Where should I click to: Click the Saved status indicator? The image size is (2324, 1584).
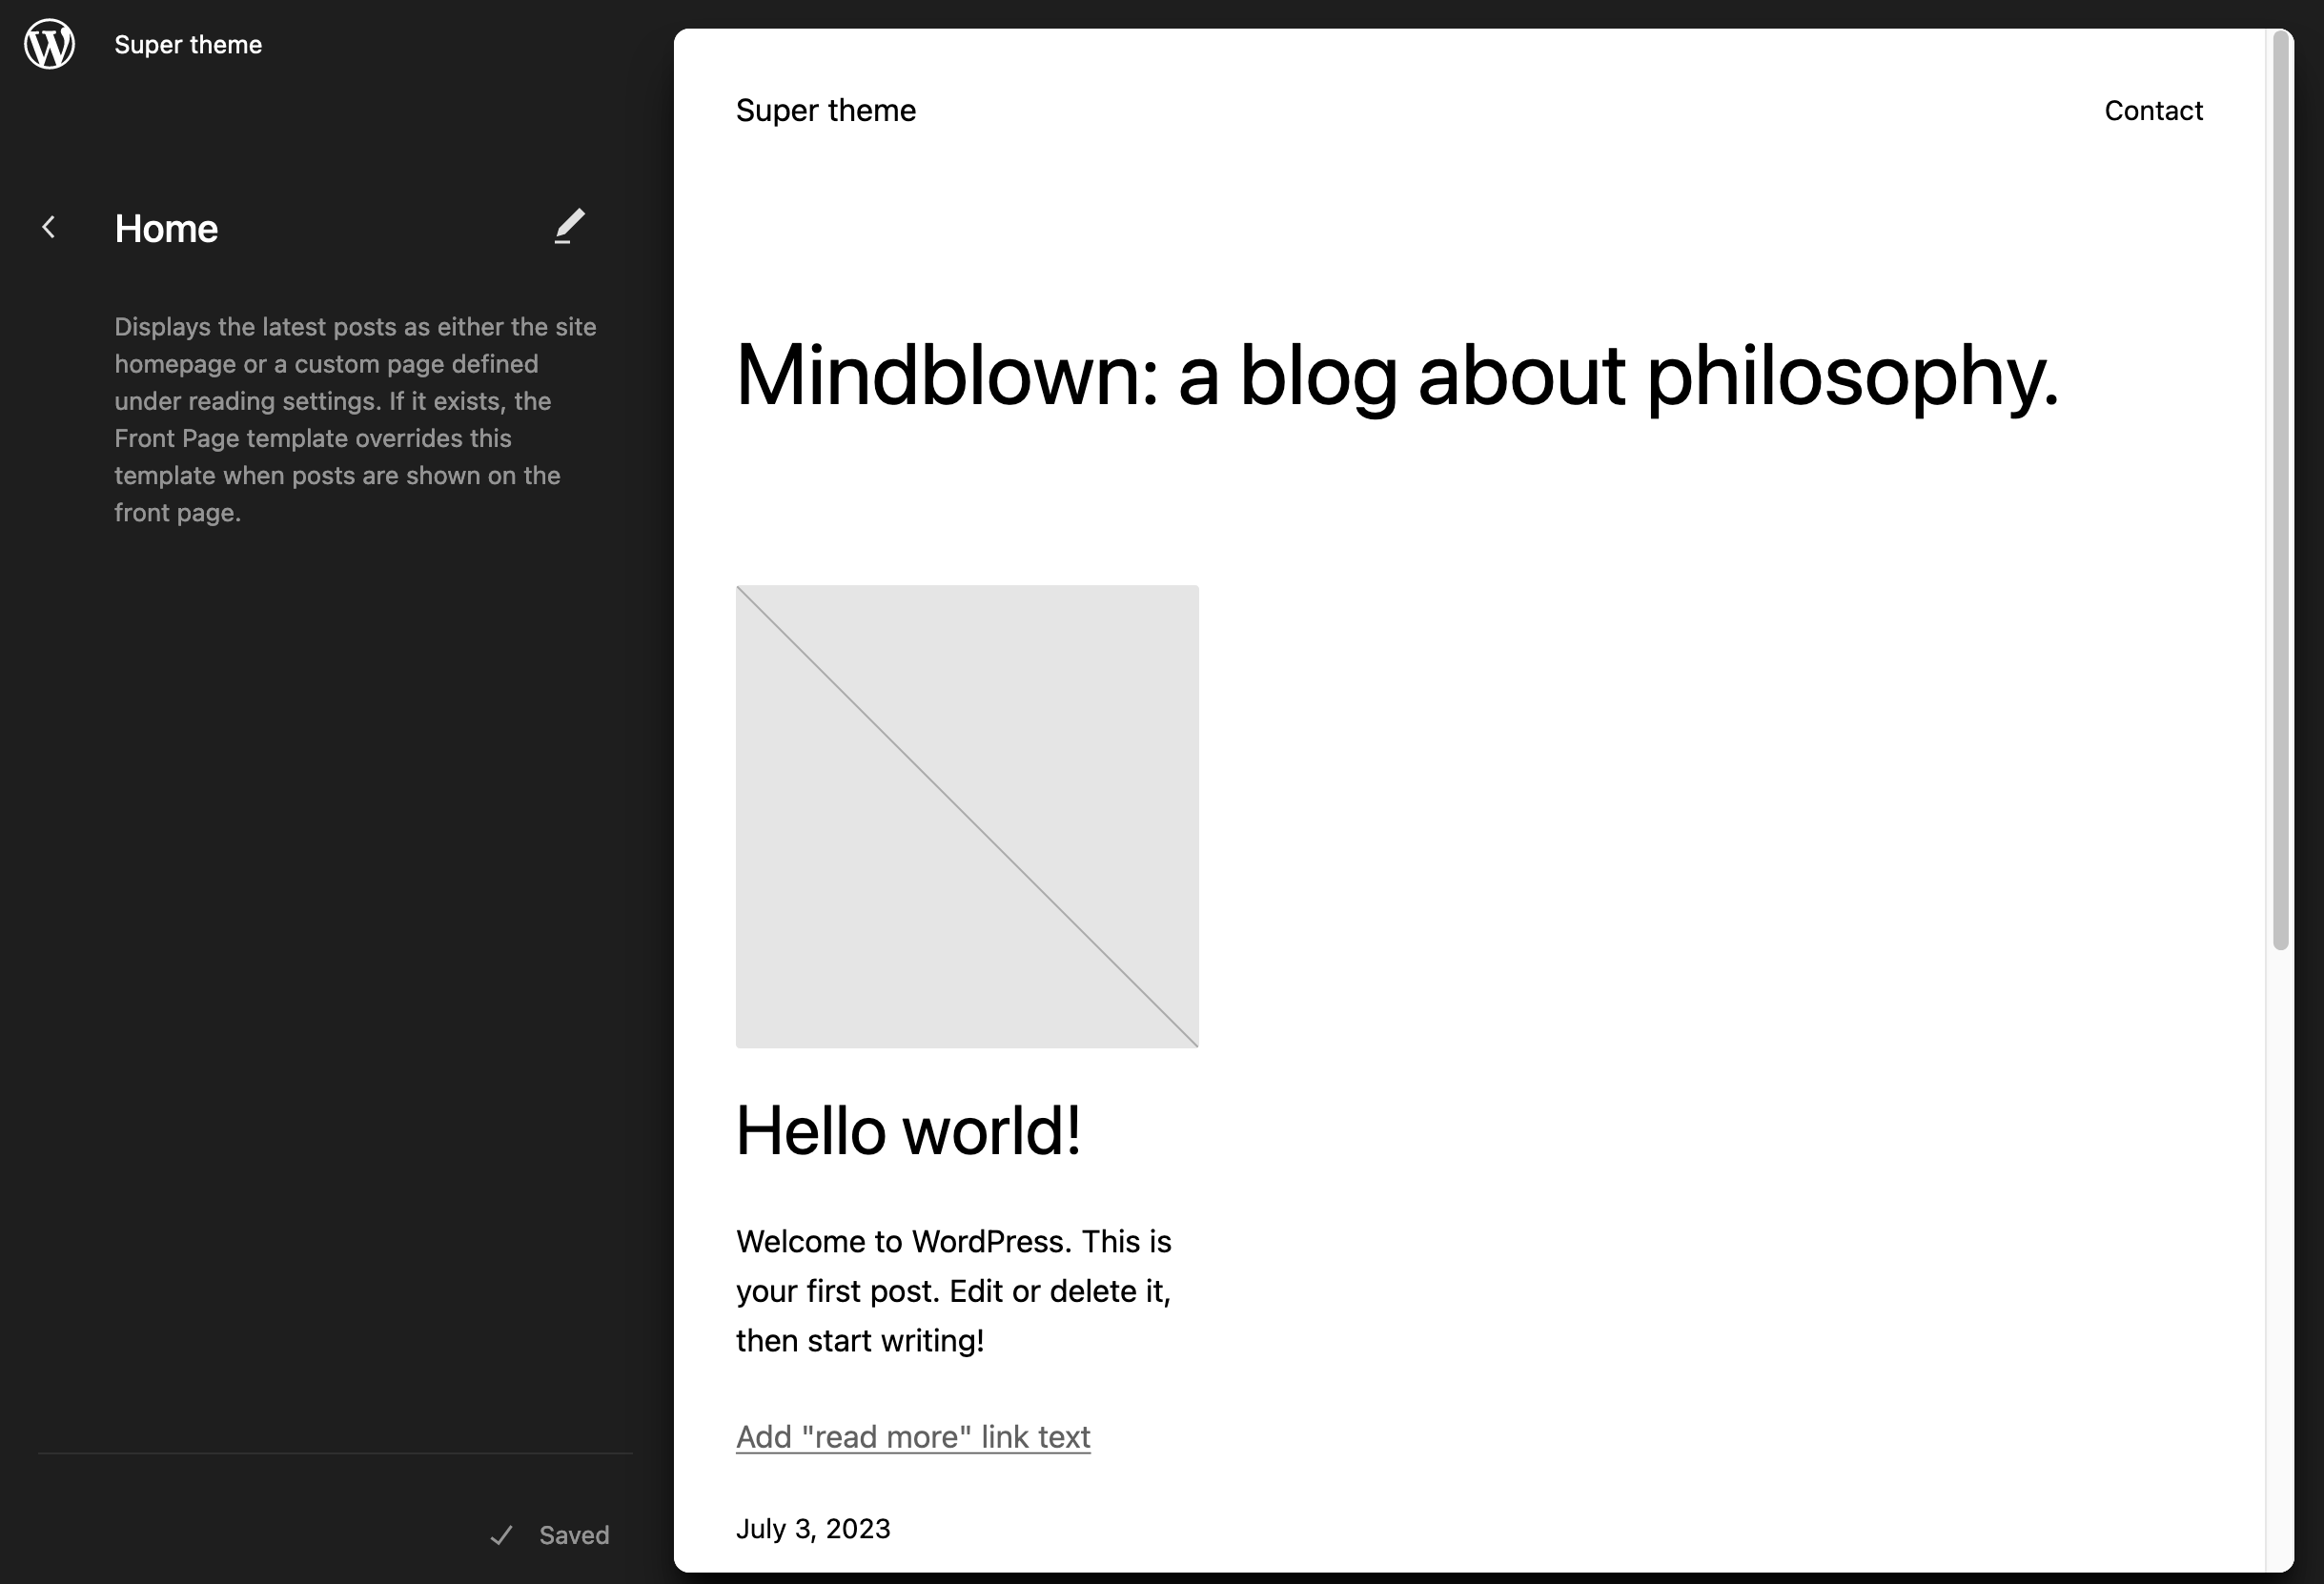coord(573,1535)
